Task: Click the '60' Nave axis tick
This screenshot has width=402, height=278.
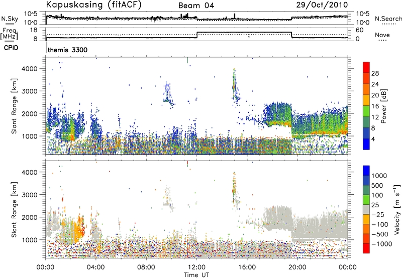Action: tap(360, 30)
